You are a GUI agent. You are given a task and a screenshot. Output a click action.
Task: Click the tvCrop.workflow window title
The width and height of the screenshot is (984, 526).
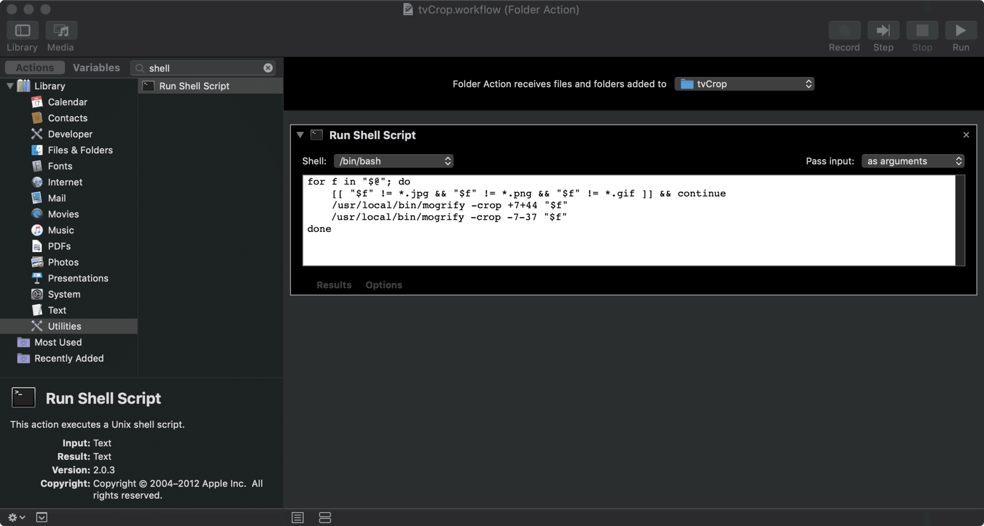point(498,9)
